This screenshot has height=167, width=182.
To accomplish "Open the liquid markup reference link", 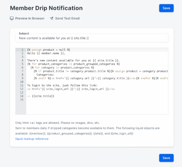I will point(32,139).
